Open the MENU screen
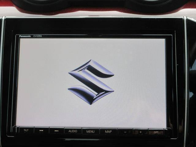Viewport: 196px width, 147px height. pos(91,131)
